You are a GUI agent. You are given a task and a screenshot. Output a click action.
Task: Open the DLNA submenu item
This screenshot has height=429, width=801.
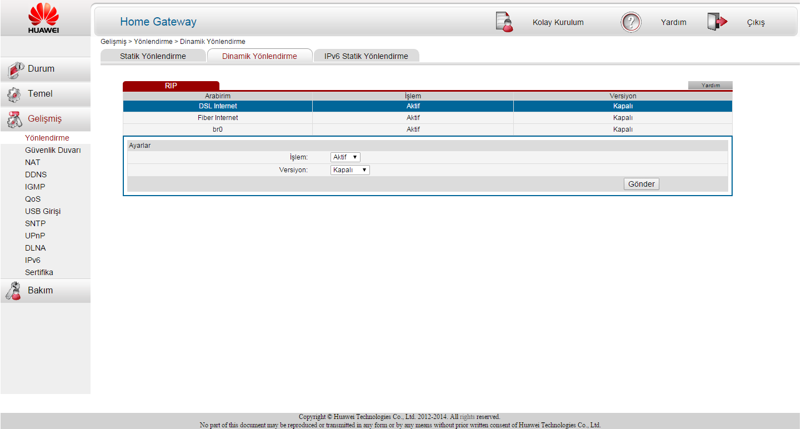click(x=35, y=248)
